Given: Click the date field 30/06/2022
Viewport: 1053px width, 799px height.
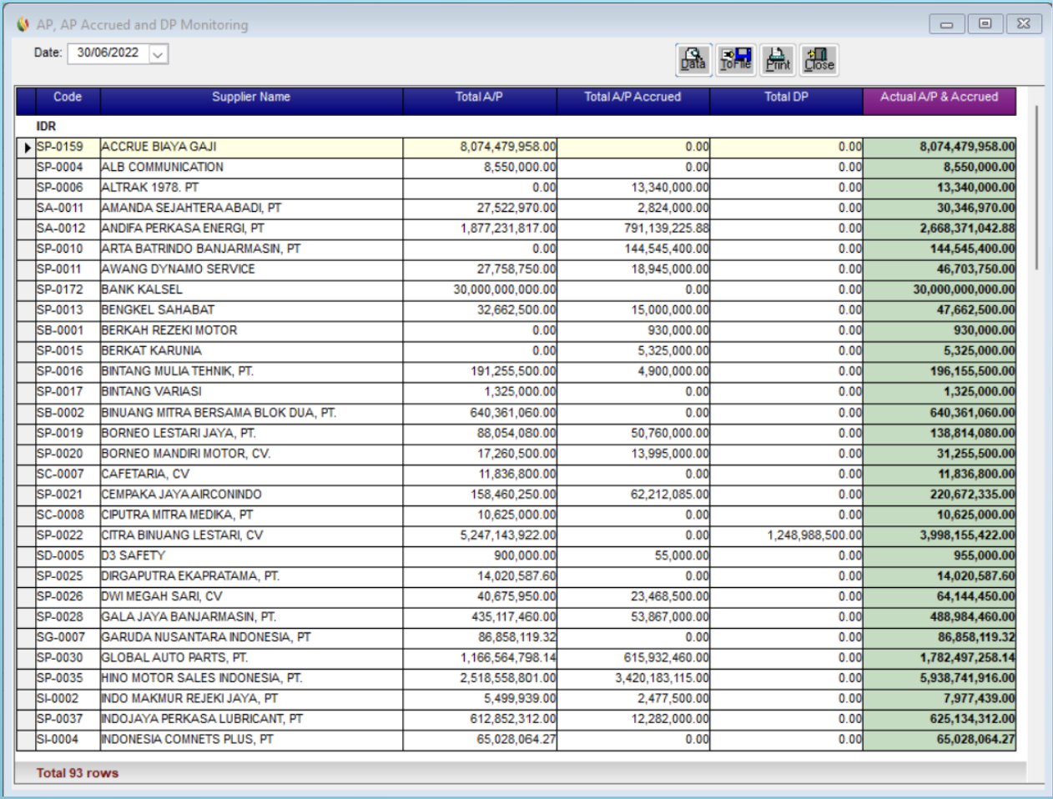Looking at the screenshot, I should pyautogui.click(x=108, y=53).
